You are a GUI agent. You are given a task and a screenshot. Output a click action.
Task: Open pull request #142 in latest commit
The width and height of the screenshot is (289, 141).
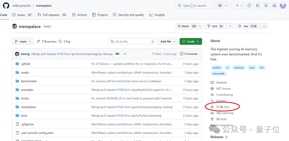click(x=60, y=54)
